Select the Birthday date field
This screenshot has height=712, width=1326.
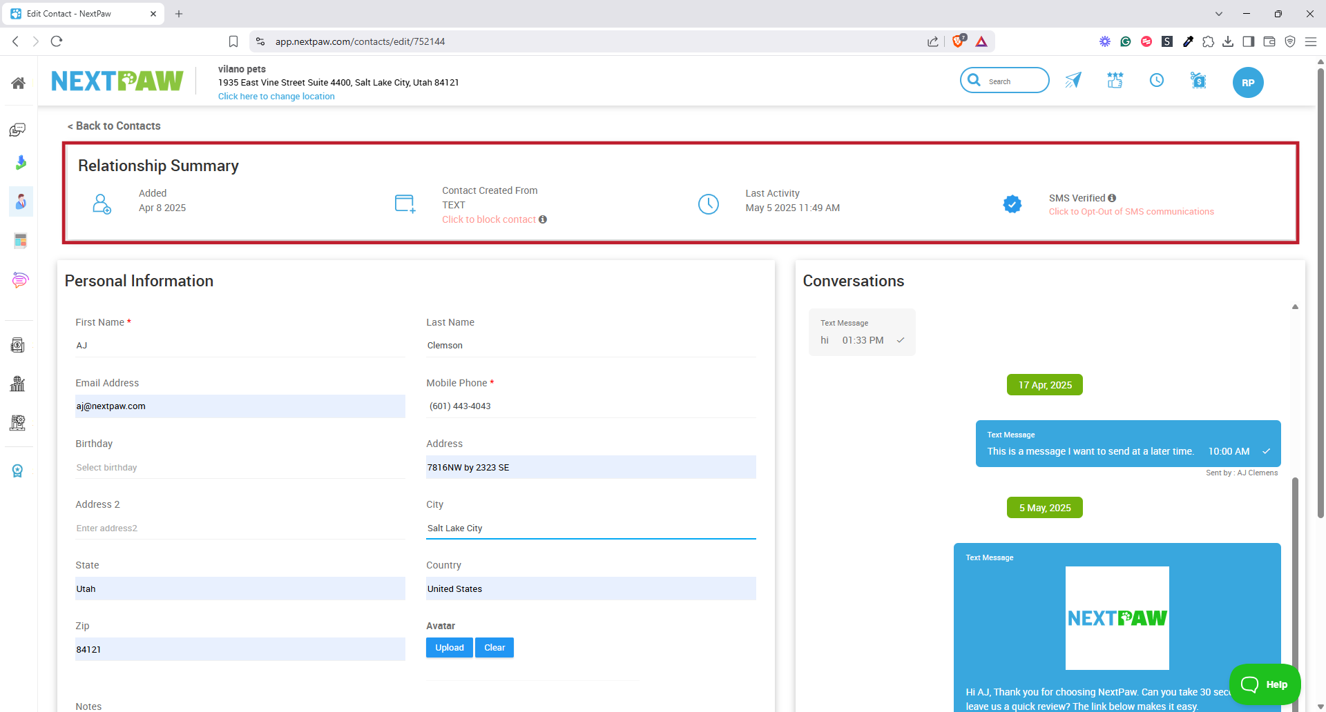[x=240, y=467]
